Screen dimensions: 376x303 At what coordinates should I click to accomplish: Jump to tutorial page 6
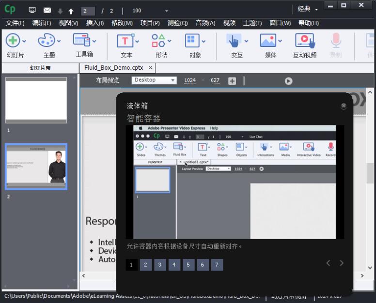click(x=203, y=265)
